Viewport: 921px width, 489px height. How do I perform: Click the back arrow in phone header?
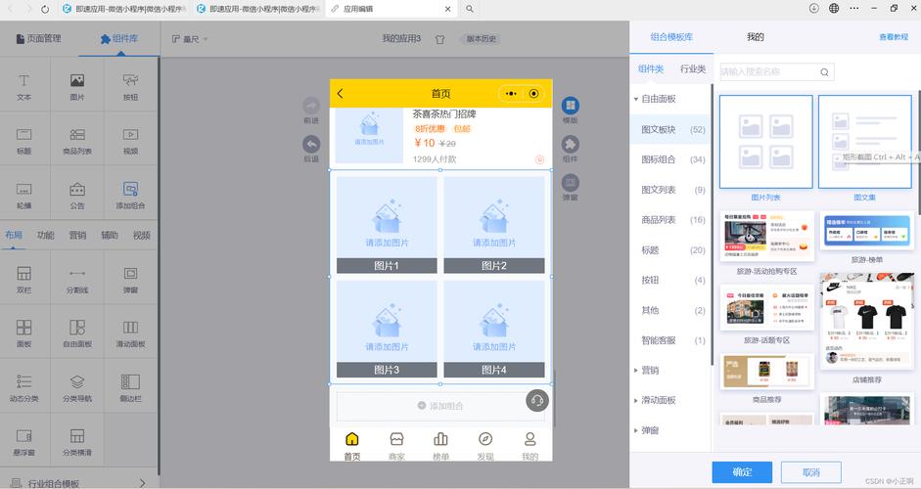pos(340,93)
